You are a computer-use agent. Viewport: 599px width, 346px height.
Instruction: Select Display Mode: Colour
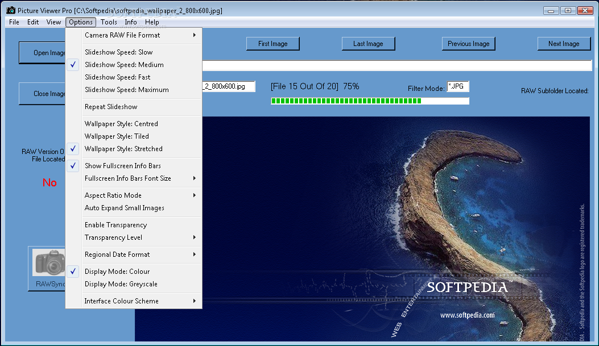134,272
